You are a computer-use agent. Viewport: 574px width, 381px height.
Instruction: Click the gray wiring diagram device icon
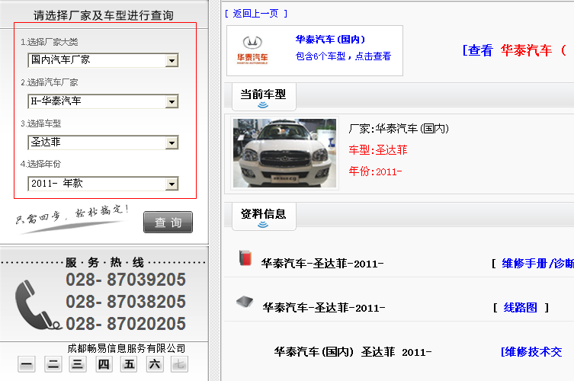click(x=245, y=302)
